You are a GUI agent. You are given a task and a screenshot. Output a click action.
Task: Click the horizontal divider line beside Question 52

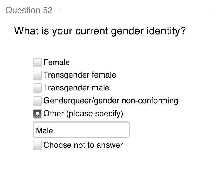pos(136,10)
